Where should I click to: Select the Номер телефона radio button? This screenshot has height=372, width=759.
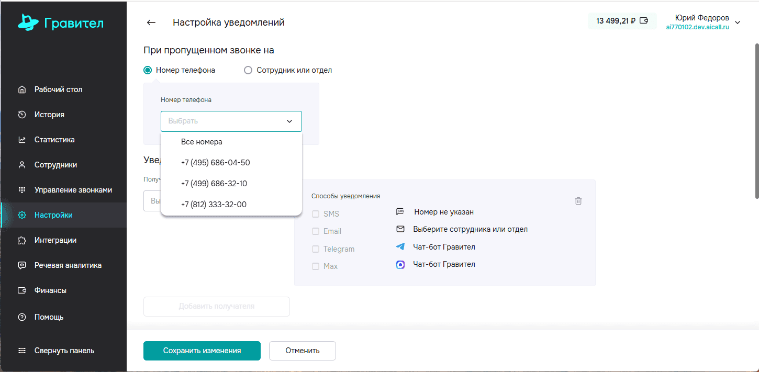[x=148, y=70]
